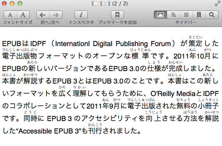The height and width of the screenshot is (146, 222).
Task: Open the インスペクタ info panel
Action: click(81, 15)
